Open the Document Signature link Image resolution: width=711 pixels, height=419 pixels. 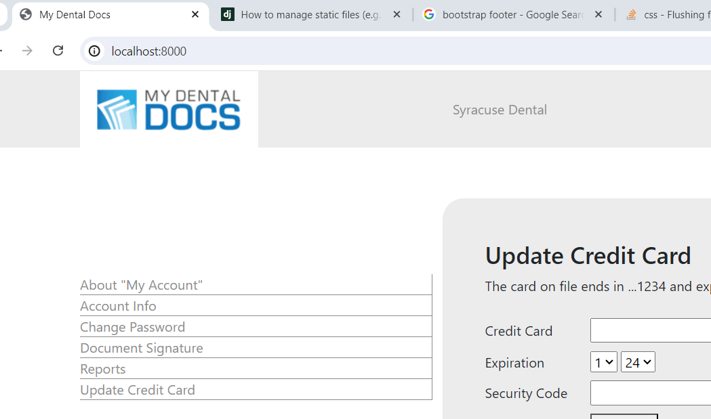pyautogui.click(x=142, y=348)
